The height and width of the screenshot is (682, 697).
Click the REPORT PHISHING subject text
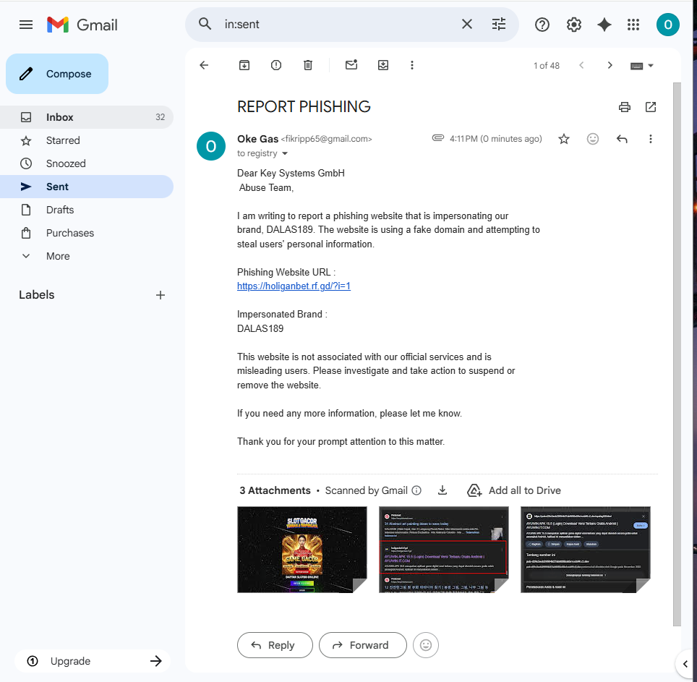tap(304, 107)
